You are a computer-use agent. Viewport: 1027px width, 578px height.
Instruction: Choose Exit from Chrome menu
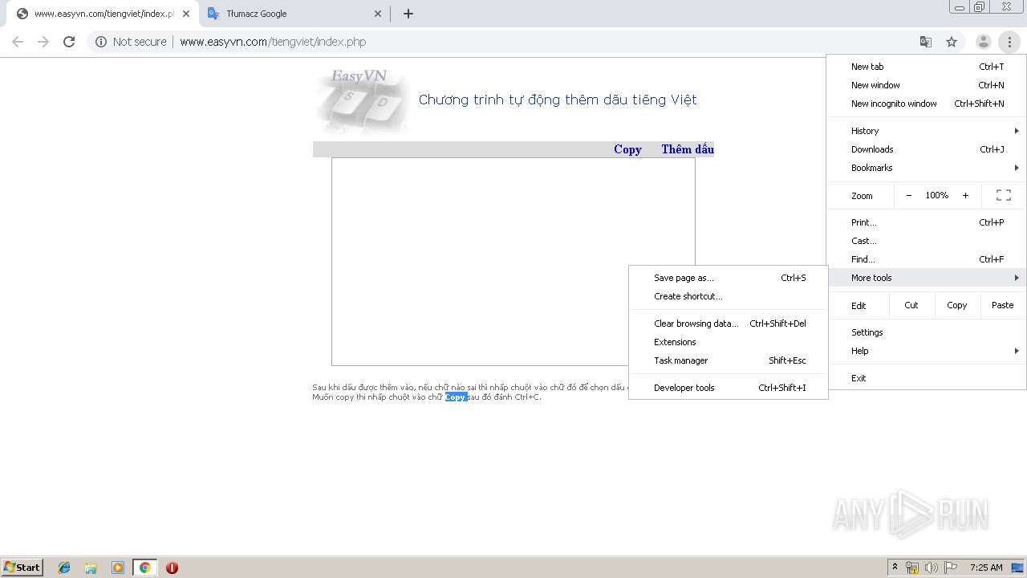tap(927, 378)
